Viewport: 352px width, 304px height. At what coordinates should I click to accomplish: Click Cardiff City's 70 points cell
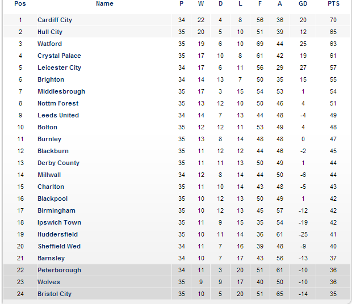pyautogui.click(x=334, y=20)
